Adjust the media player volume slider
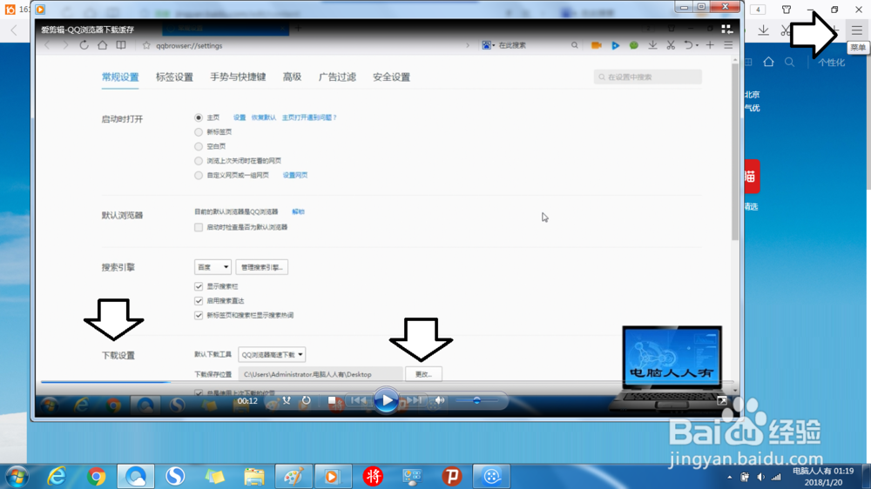Screen dimensions: 871x489 tap(476, 400)
